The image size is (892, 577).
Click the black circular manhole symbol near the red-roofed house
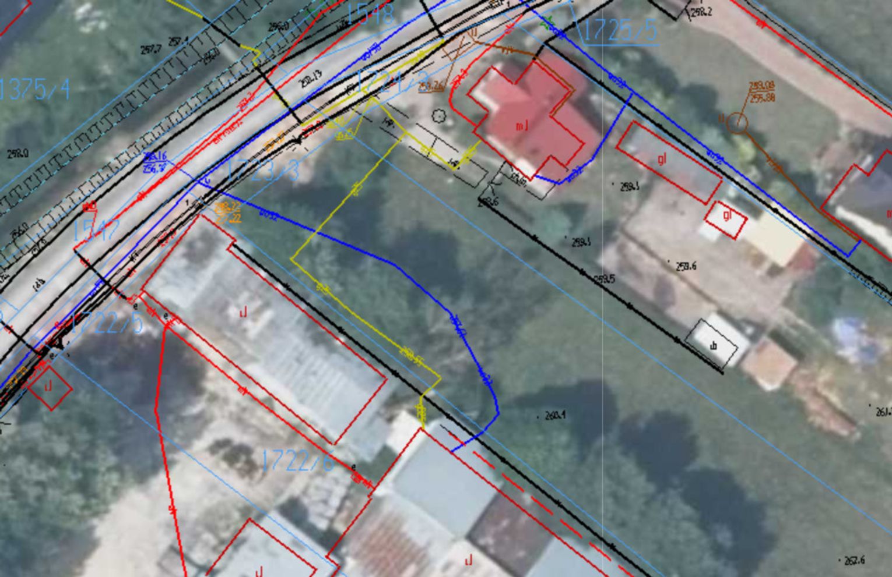pos(439,116)
